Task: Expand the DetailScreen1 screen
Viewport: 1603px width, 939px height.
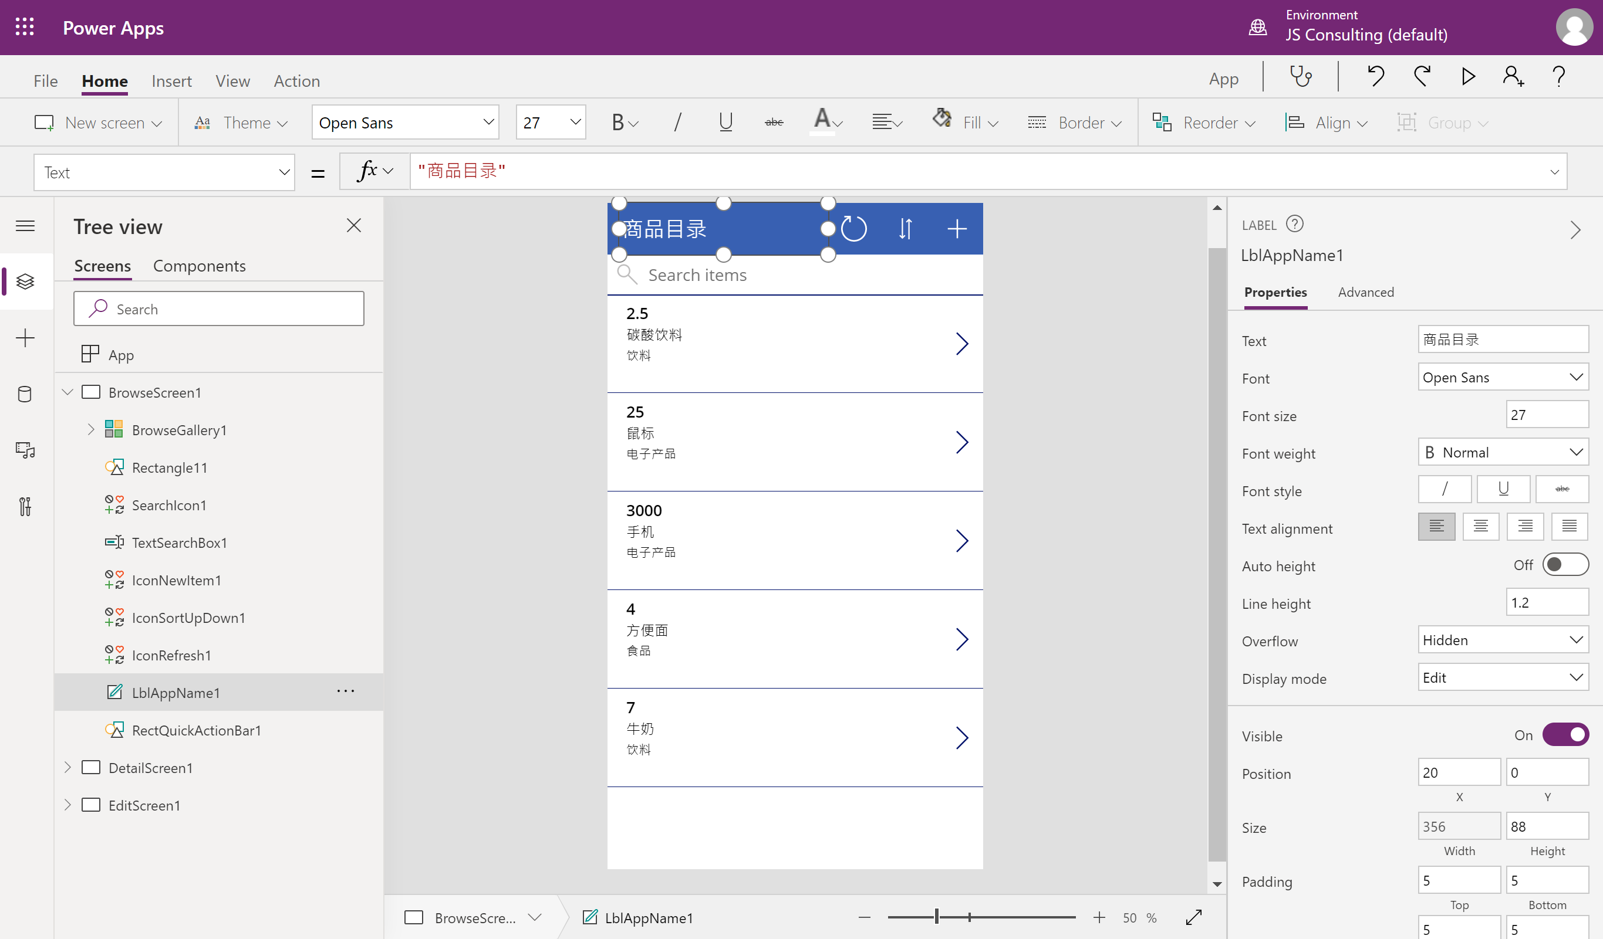Action: [68, 767]
